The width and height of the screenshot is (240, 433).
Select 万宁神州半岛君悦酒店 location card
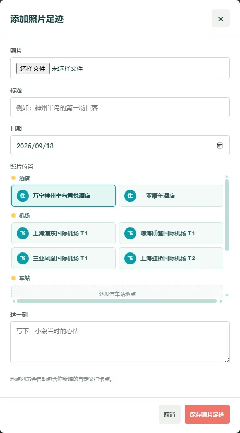coord(64,196)
